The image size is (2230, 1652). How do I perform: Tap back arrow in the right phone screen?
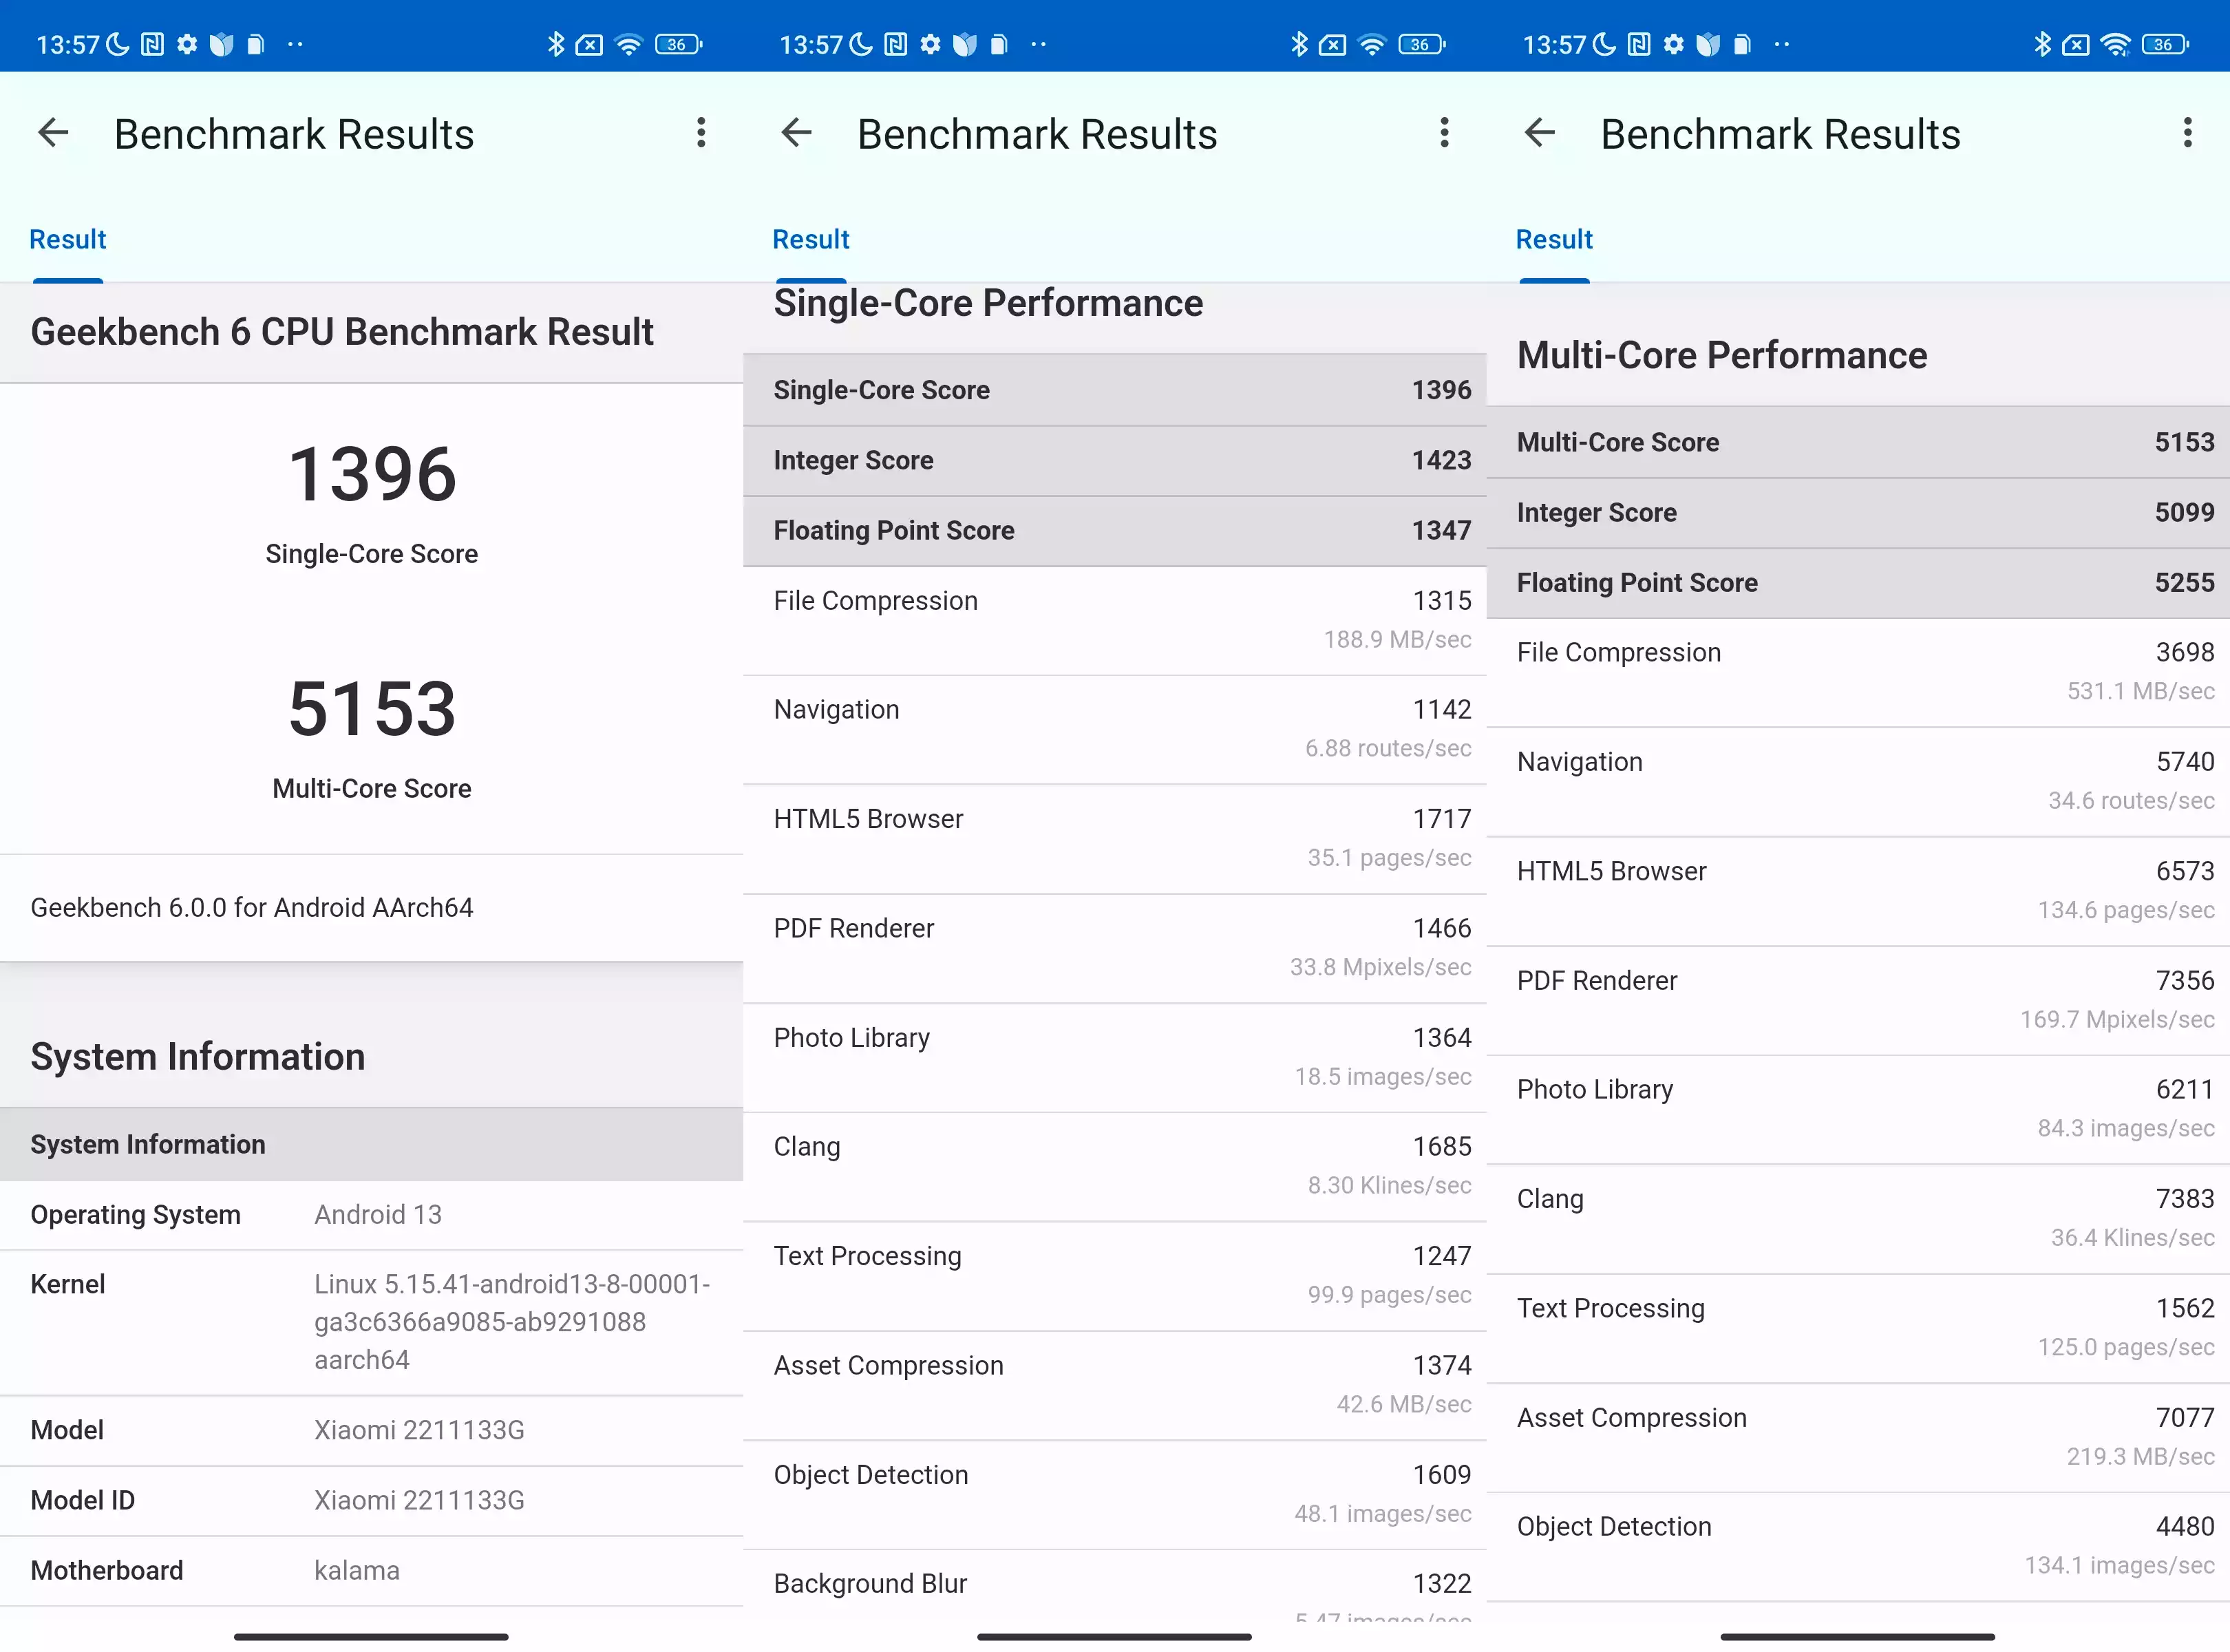(1540, 132)
